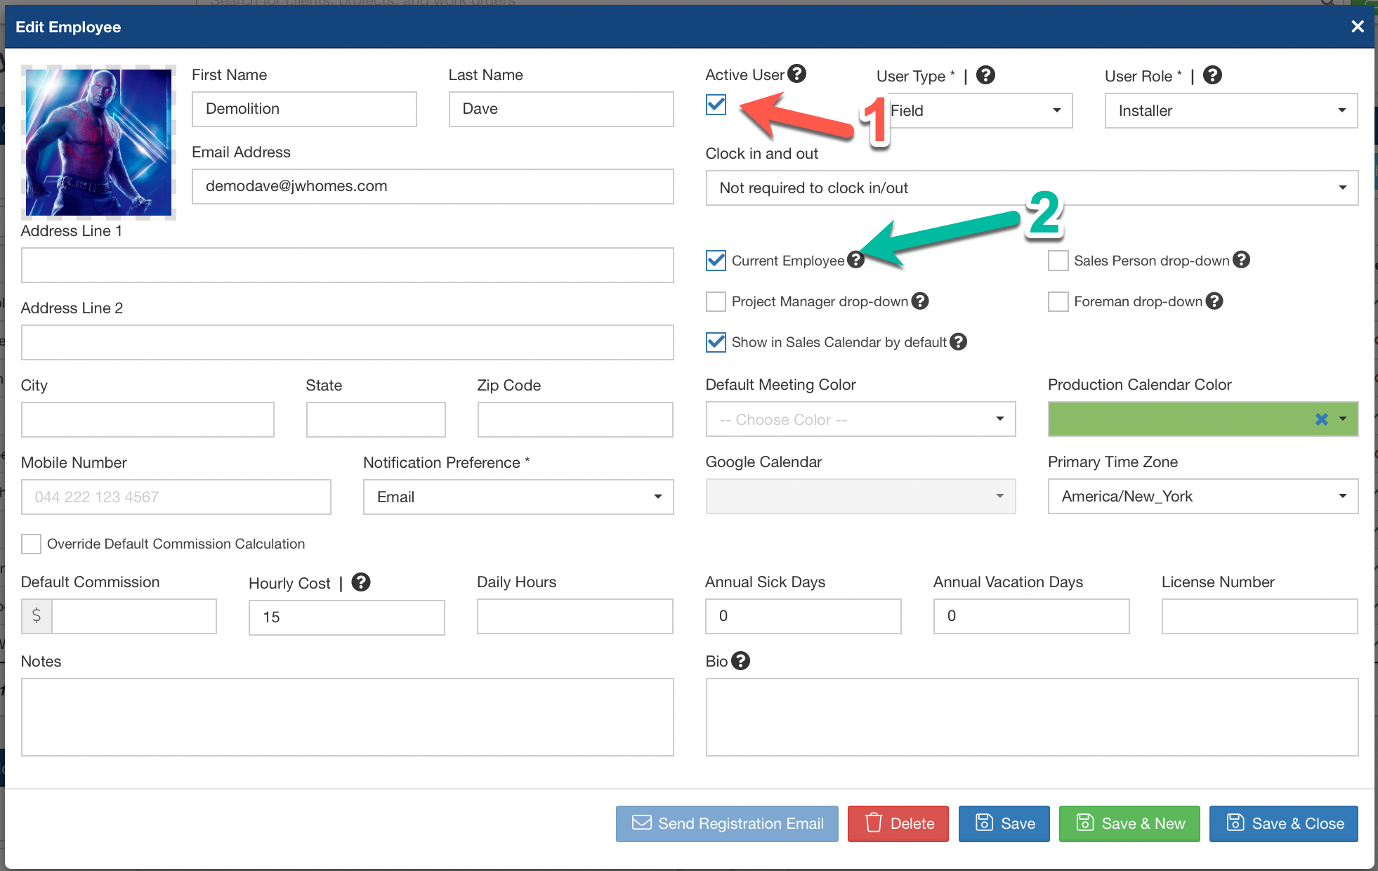1378x871 pixels.
Task: Click the Bio help question mark
Action: pos(740,661)
